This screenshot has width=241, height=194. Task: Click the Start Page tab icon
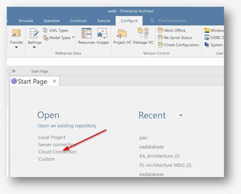[x=14, y=81]
